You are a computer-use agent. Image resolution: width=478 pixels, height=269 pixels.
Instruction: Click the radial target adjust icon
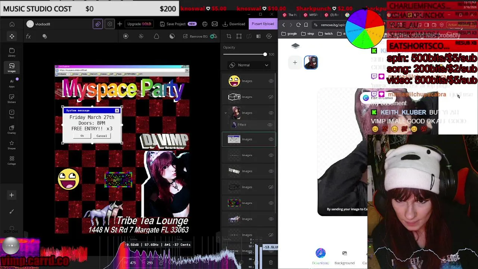126,36
